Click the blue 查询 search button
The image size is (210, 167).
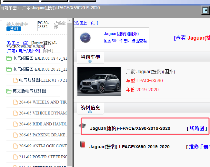(14, 29)
